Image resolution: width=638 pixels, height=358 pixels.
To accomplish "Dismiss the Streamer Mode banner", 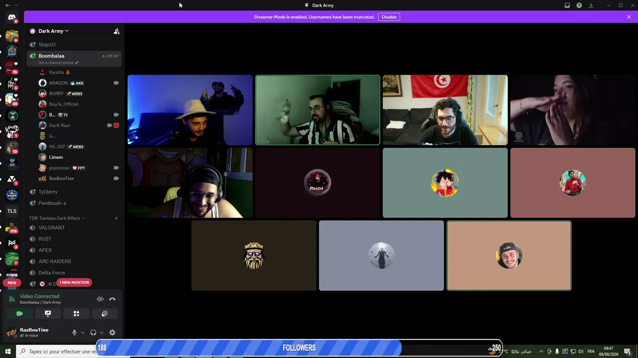I will pos(629,17).
